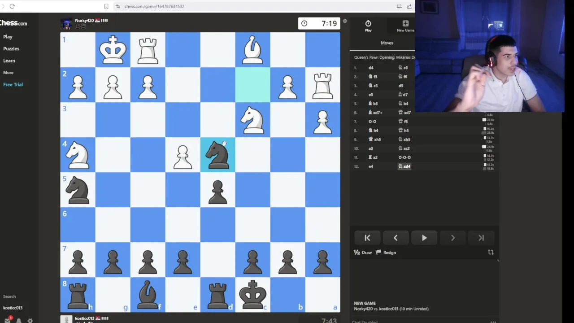This screenshot has height=323, width=574.
Task: Click the white pawn on e4
Action: pyautogui.click(x=183, y=155)
